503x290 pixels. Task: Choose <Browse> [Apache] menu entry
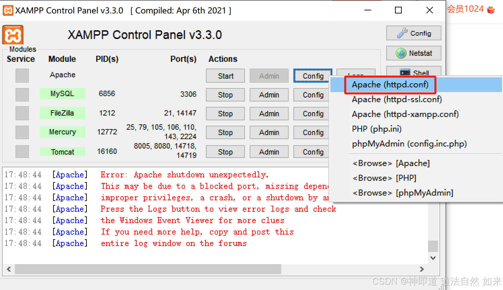tap(416, 163)
